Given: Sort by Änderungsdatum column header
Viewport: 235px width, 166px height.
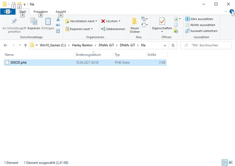Looking at the screenshot, I should pyautogui.click(x=94, y=55).
